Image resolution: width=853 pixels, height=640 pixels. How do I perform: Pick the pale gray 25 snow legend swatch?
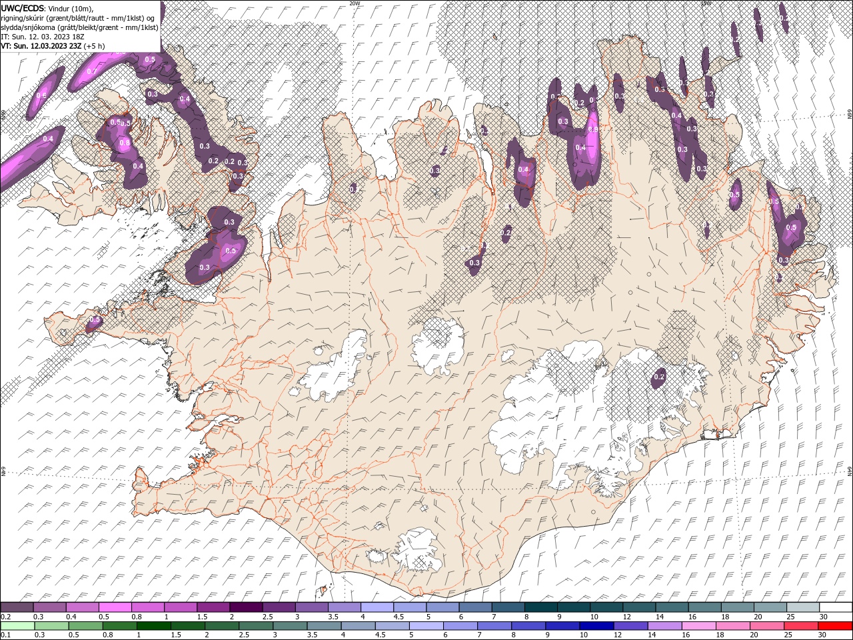[802, 607]
